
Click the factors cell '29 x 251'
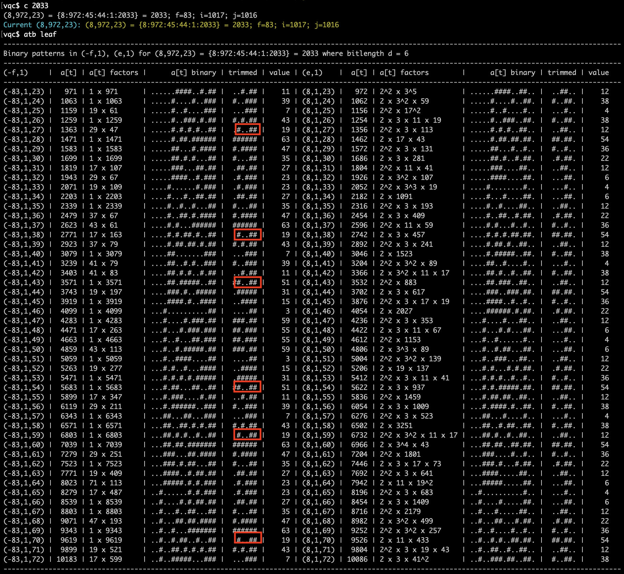click(x=106, y=454)
